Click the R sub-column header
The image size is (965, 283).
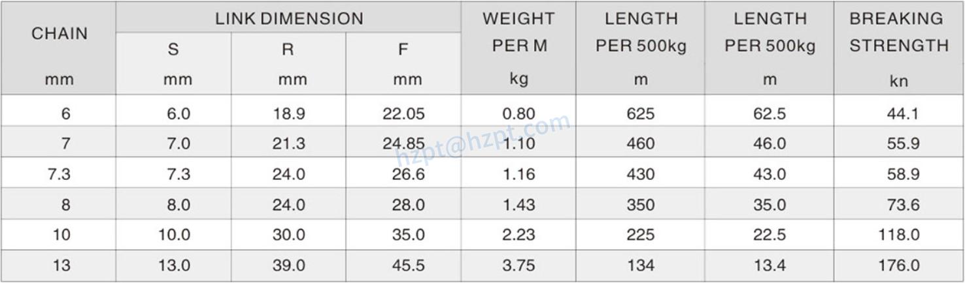(x=288, y=50)
